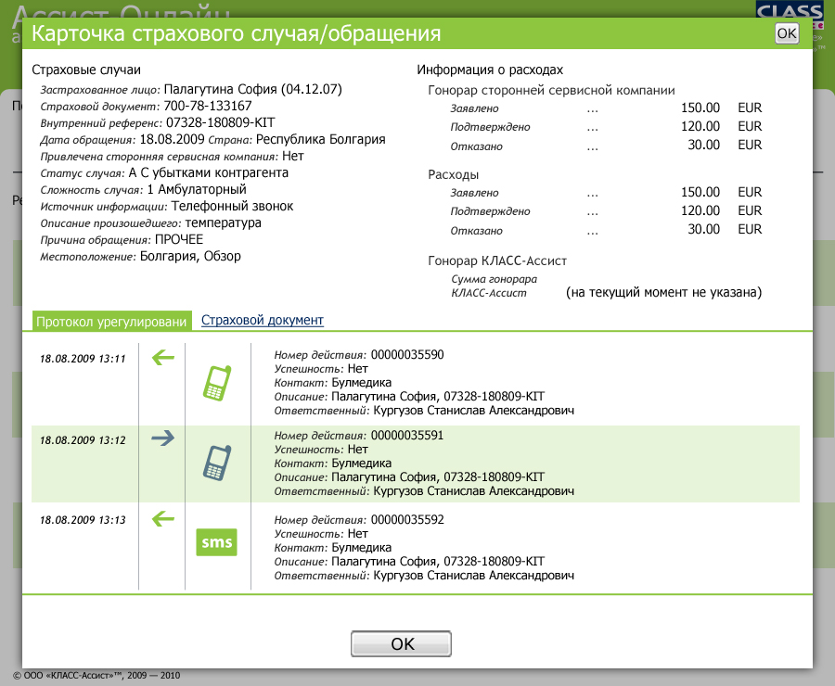Expand details for Заявлено under Гонорар сторонней сервисной компании
Viewport: 835px width, 686px height.
(592, 108)
